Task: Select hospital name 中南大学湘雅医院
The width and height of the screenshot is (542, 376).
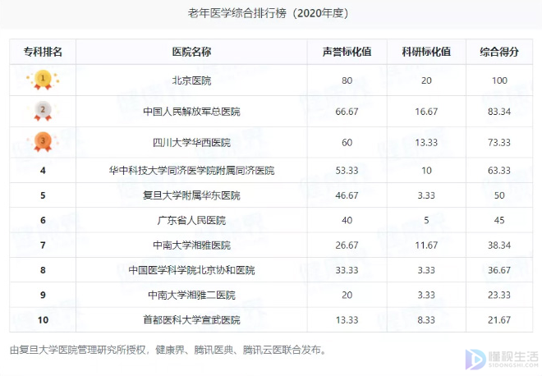Action: 191,245
